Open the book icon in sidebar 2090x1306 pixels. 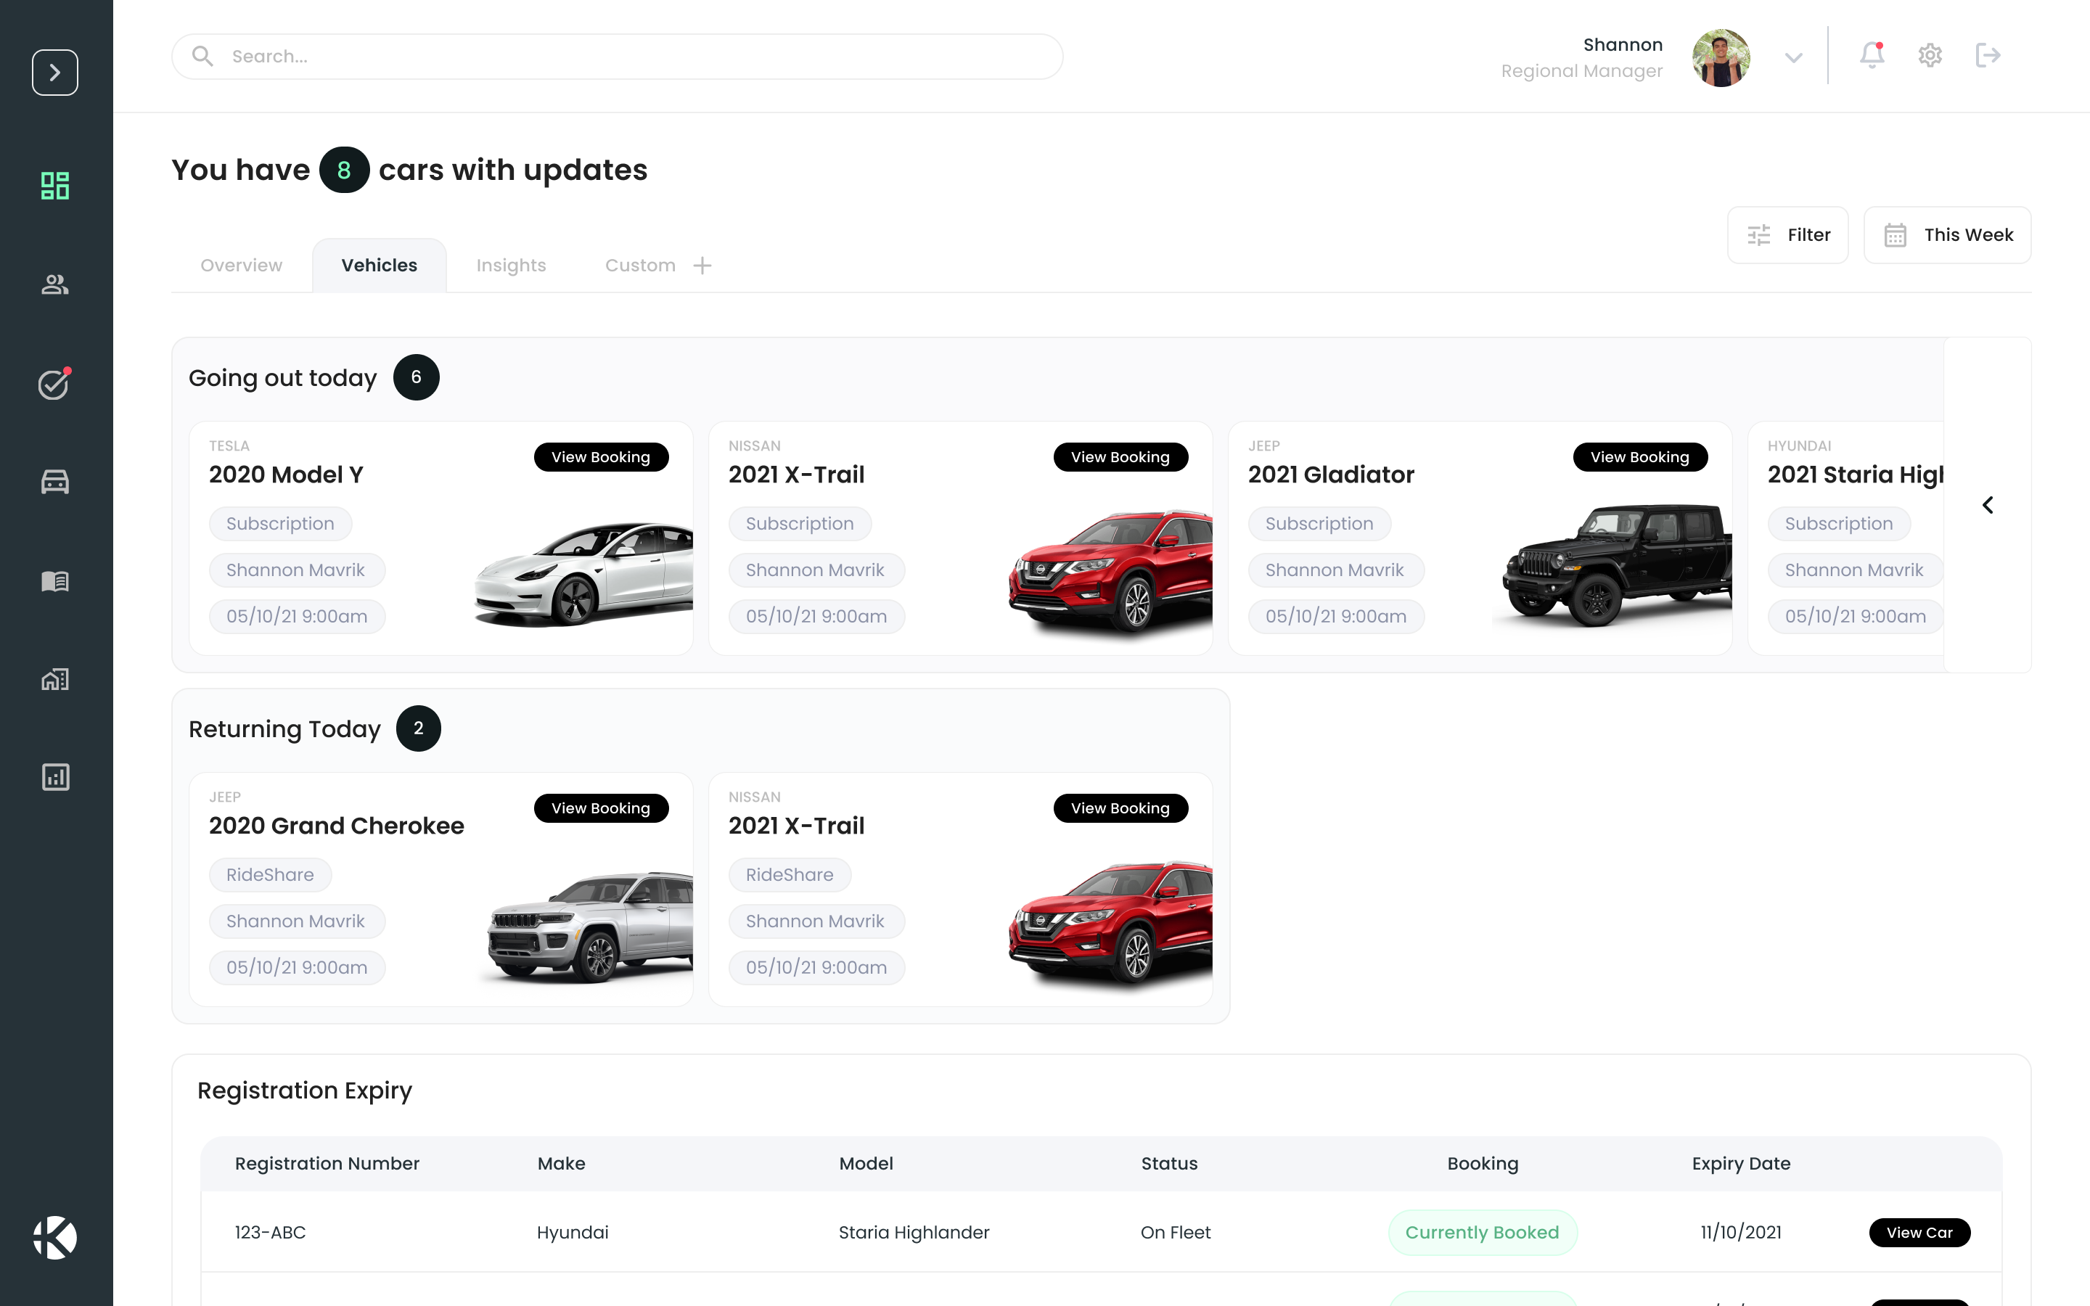click(54, 580)
